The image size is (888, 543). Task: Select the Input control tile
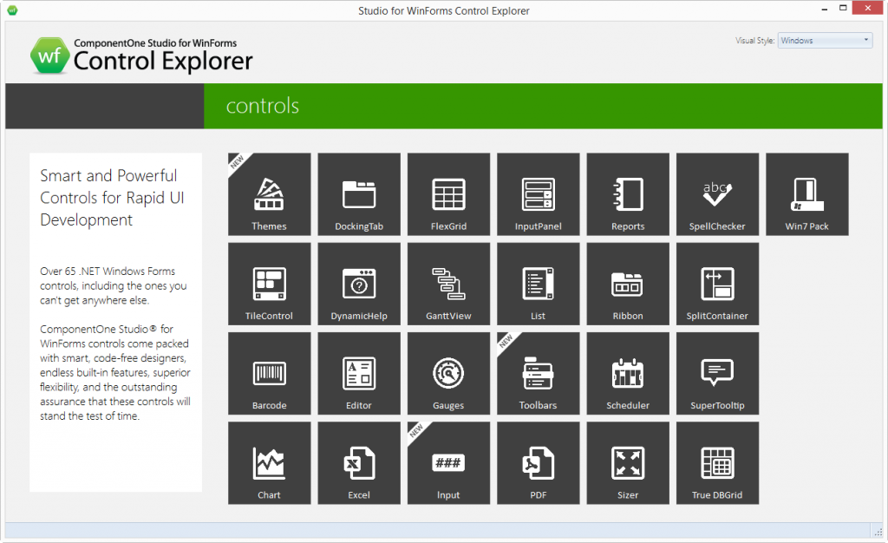coord(448,463)
